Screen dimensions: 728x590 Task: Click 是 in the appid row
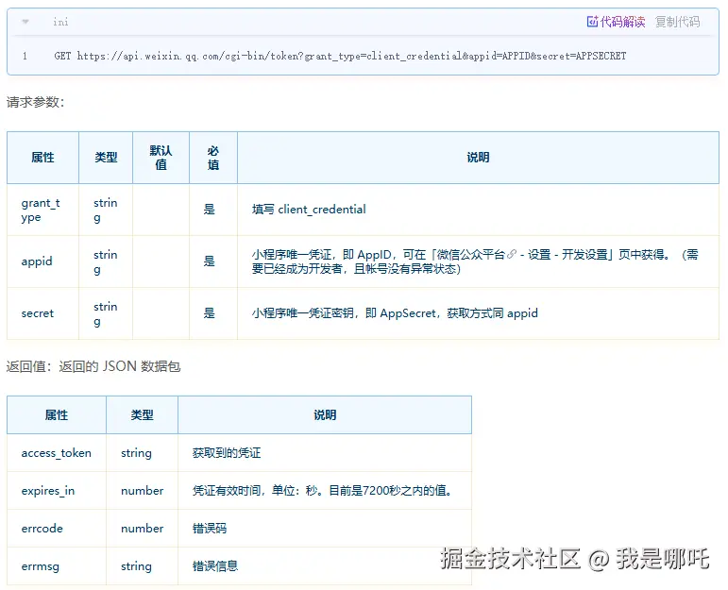[210, 261]
